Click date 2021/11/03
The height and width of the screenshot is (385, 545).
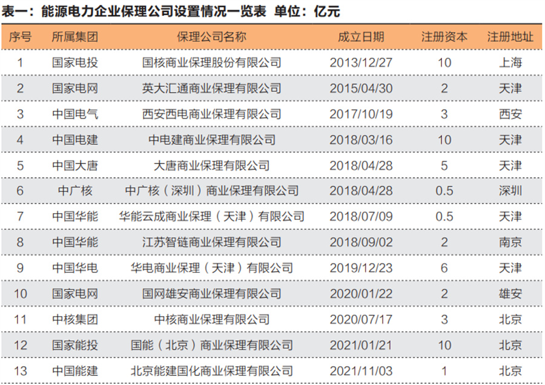(x=361, y=370)
